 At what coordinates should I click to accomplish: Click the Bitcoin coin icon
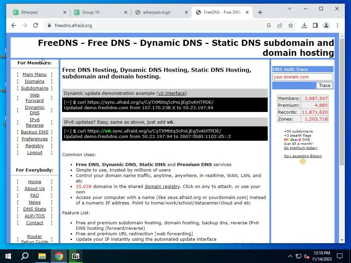point(303,161)
